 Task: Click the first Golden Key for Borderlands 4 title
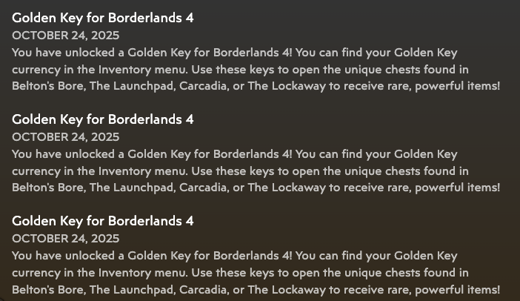click(103, 18)
